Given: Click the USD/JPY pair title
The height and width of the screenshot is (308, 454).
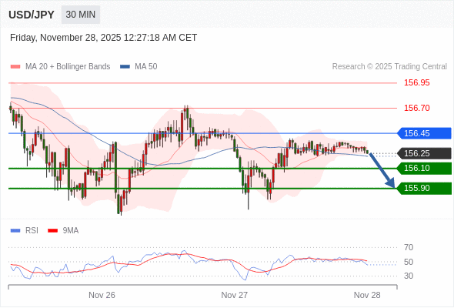Looking at the screenshot, I should (32, 15).
